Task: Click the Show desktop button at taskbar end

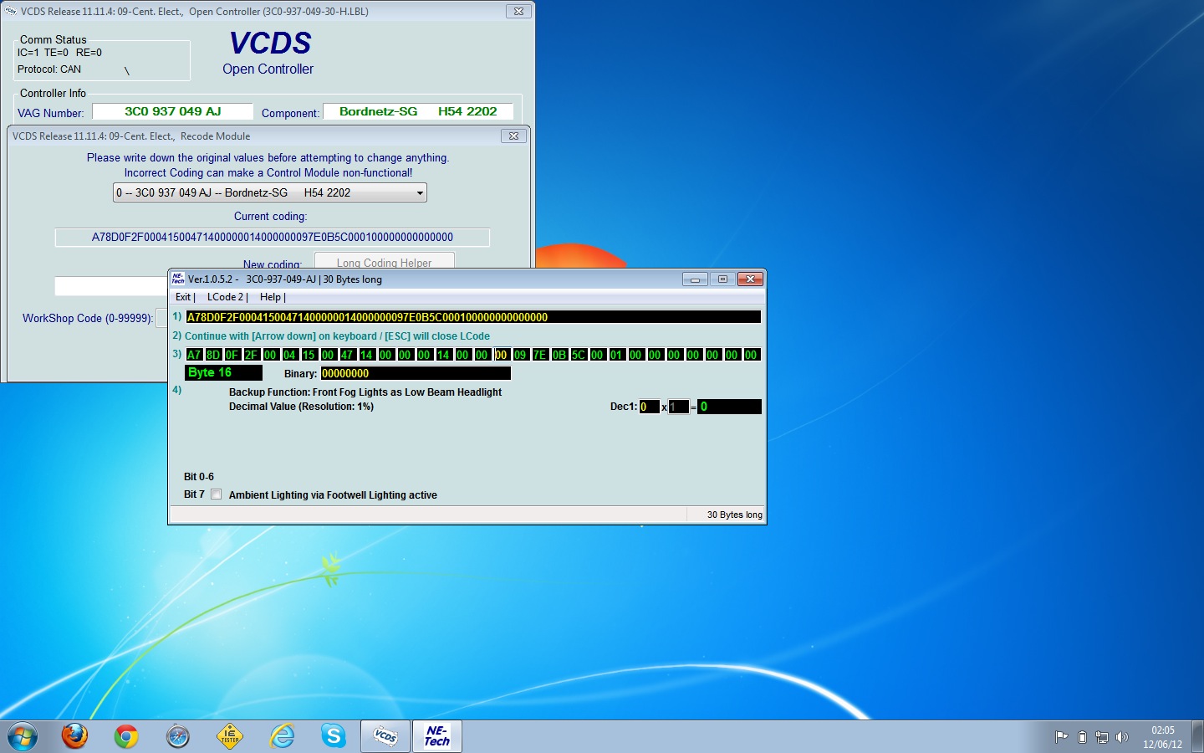Action: pyautogui.click(x=1198, y=736)
